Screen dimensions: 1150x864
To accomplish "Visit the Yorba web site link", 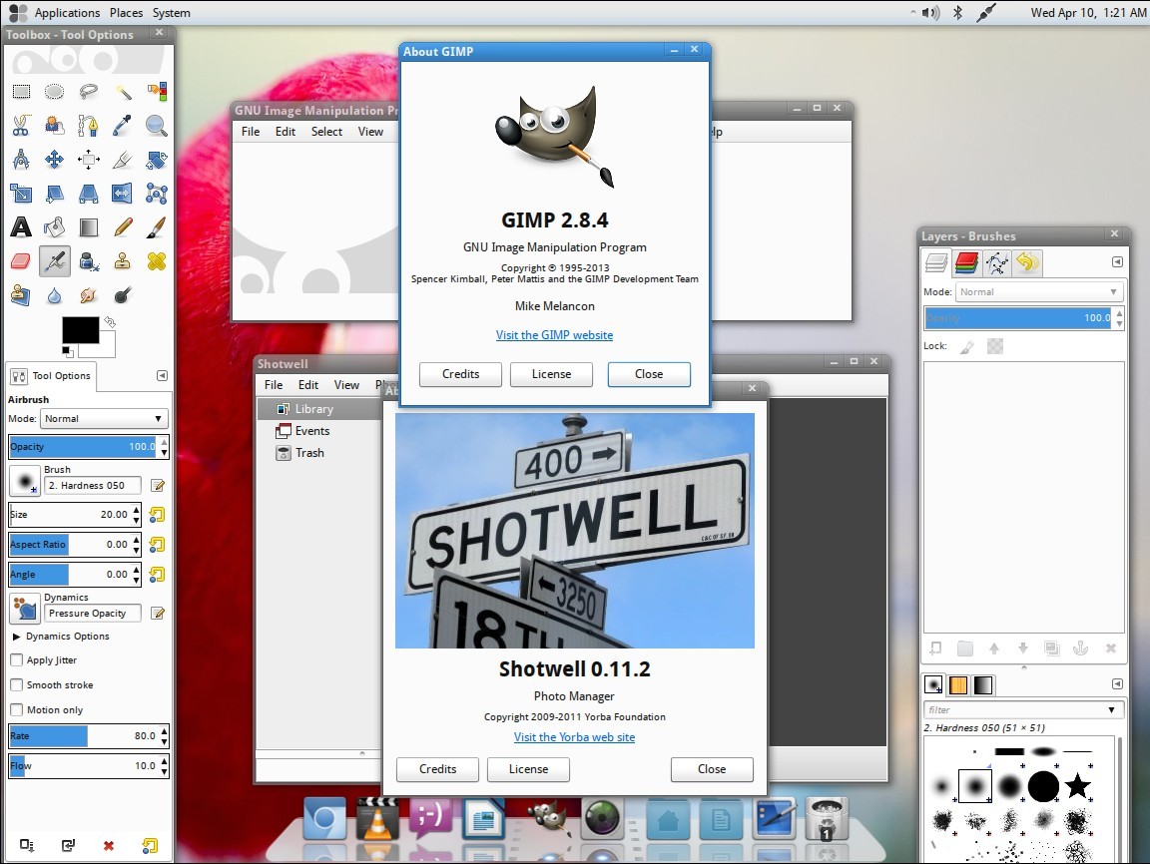I will coord(574,737).
